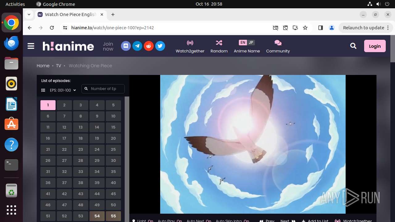Reload the current page
Viewport: 395px width, 222px height.
pyautogui.click(x=52, y=28)
